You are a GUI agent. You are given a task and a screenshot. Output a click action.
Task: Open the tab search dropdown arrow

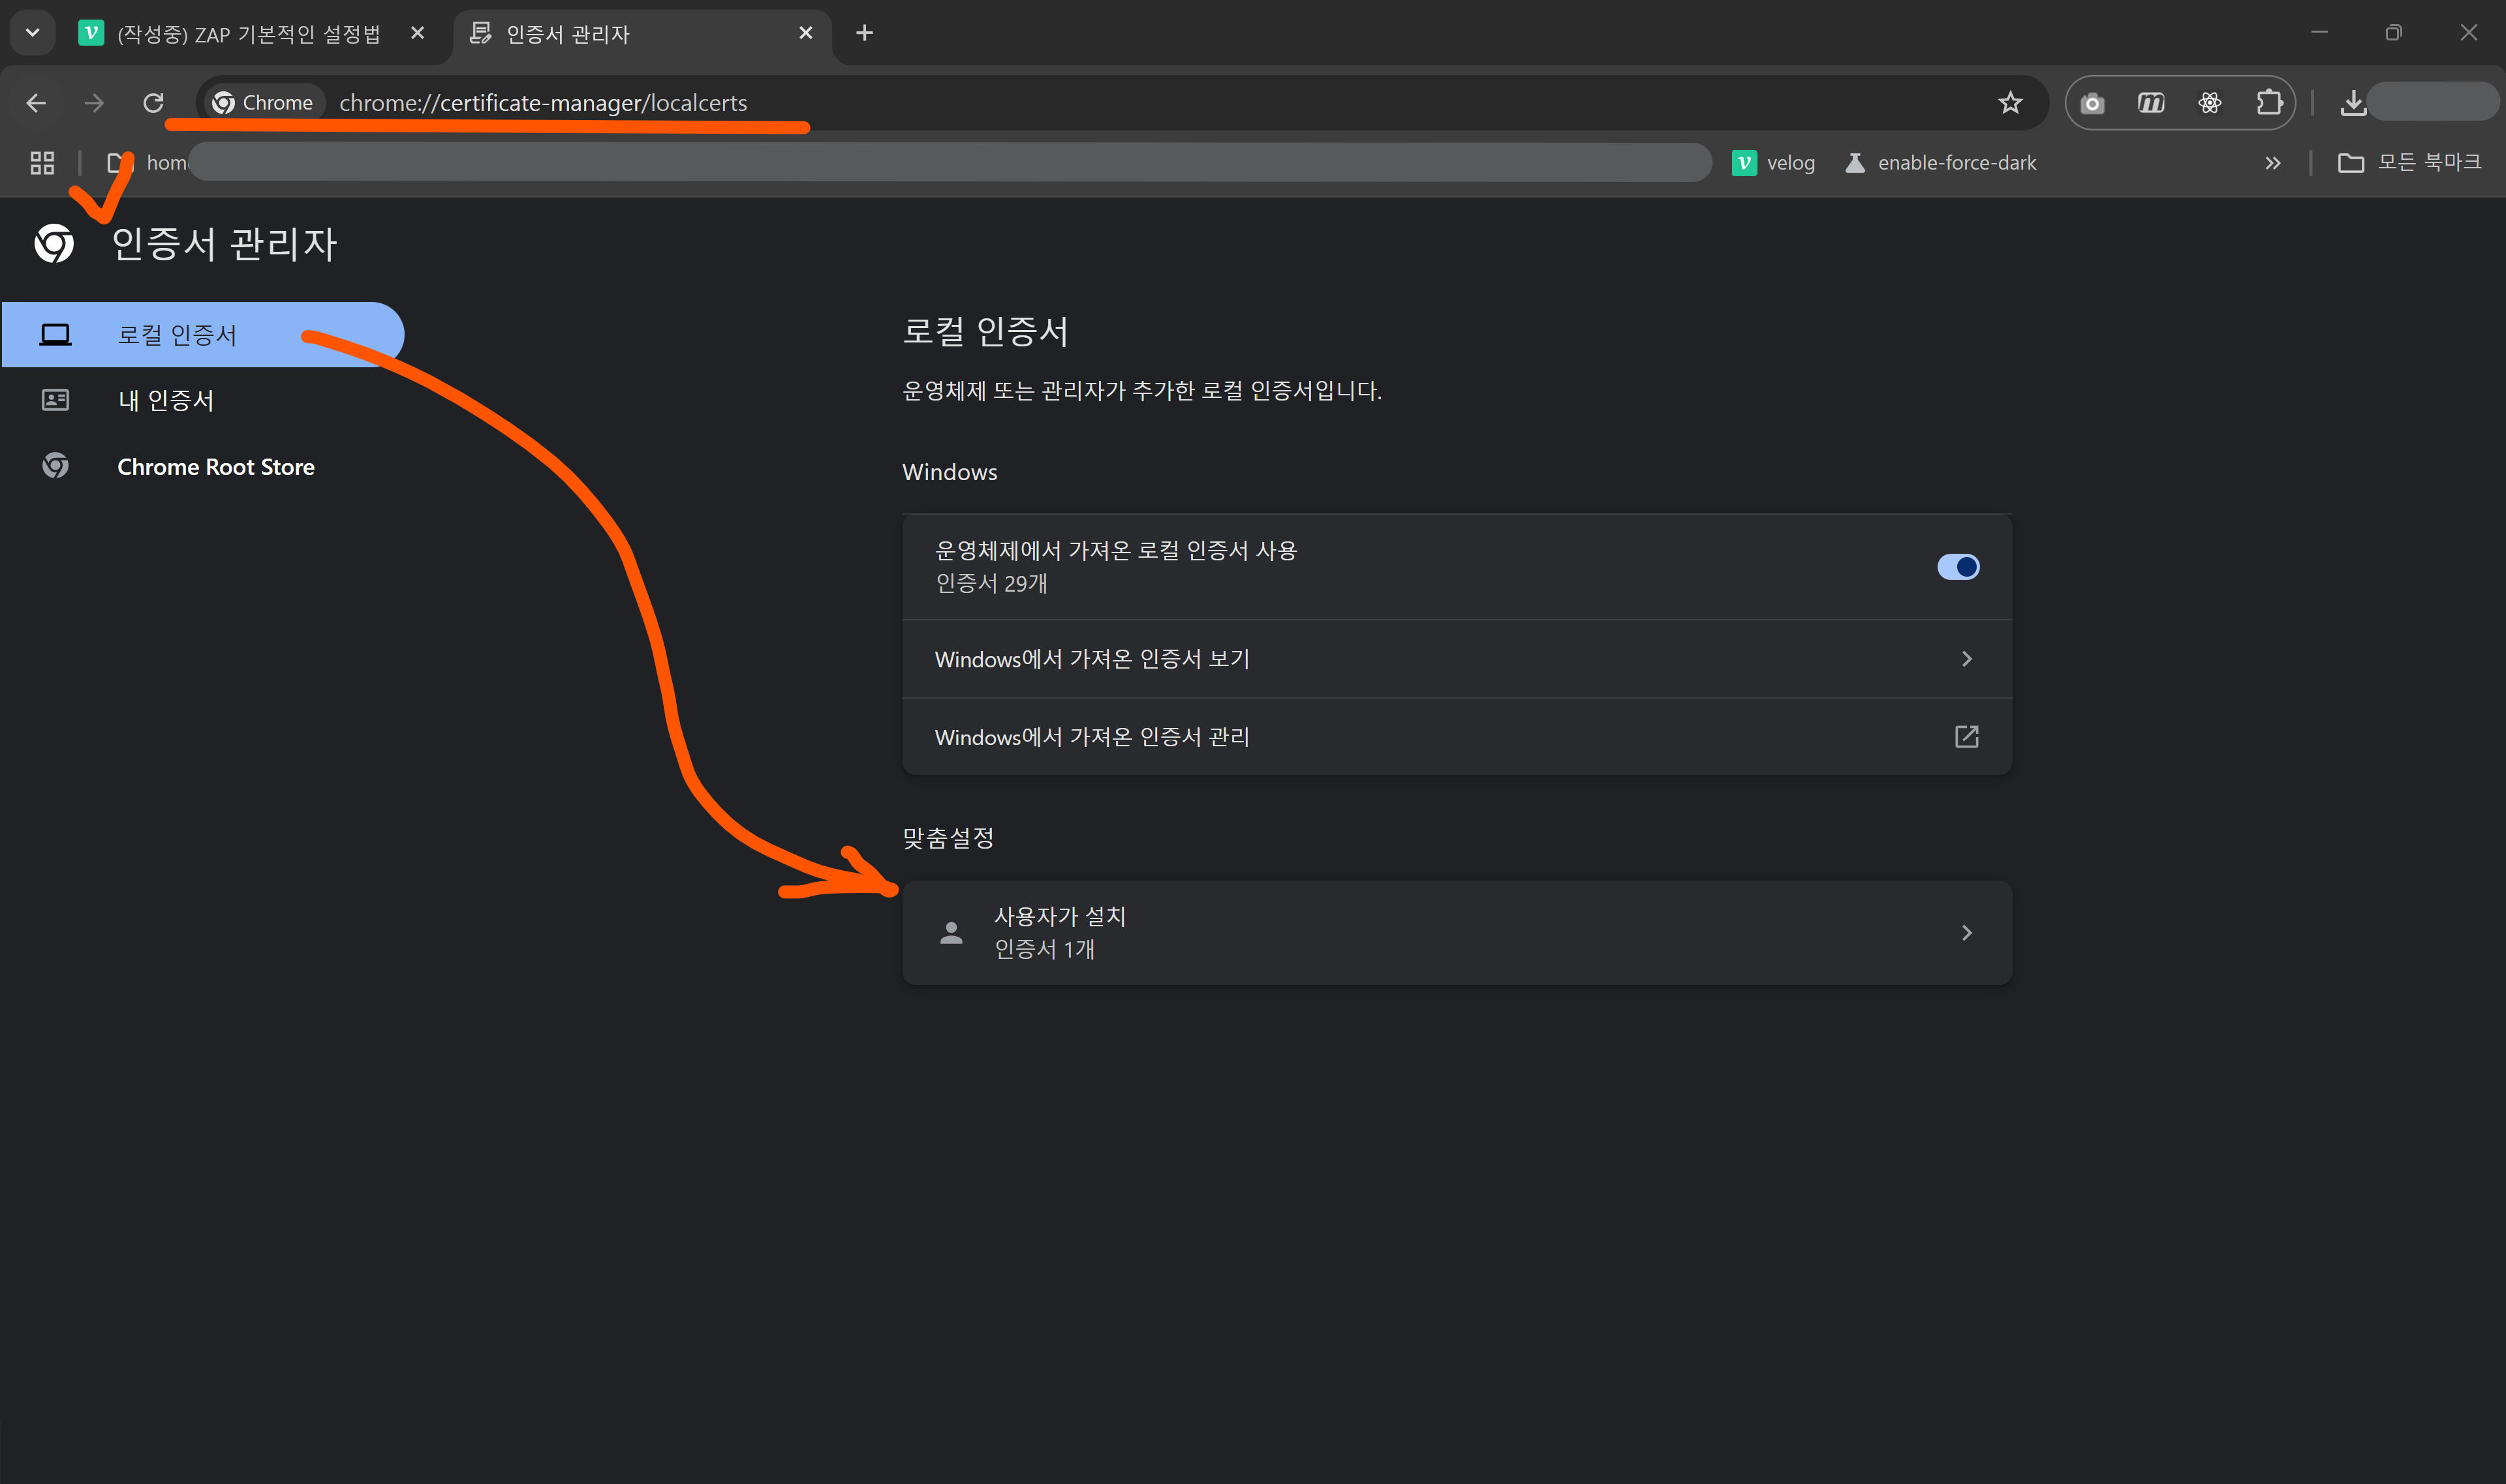(32, 33)
